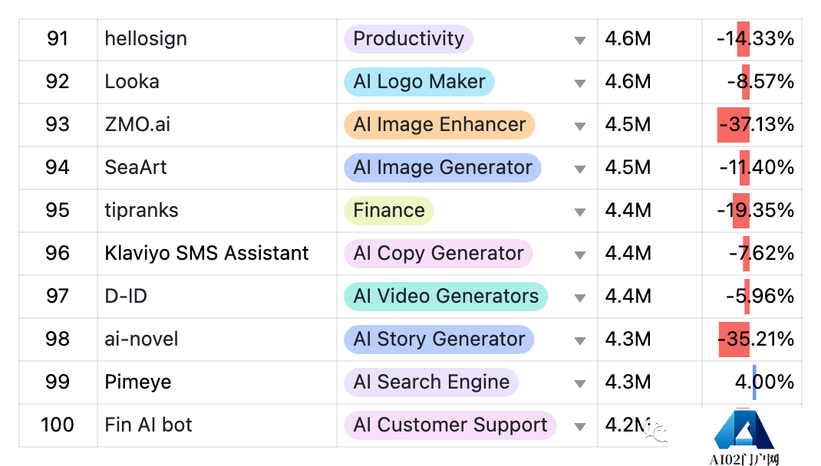
Task: Open the SeaArt row dropdown arrow
Action: 580,169
